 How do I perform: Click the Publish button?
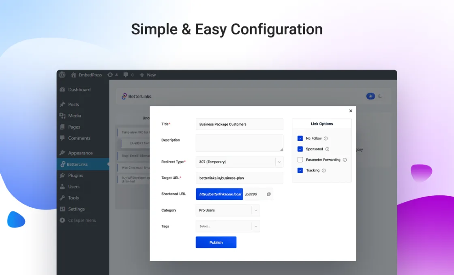216,242
